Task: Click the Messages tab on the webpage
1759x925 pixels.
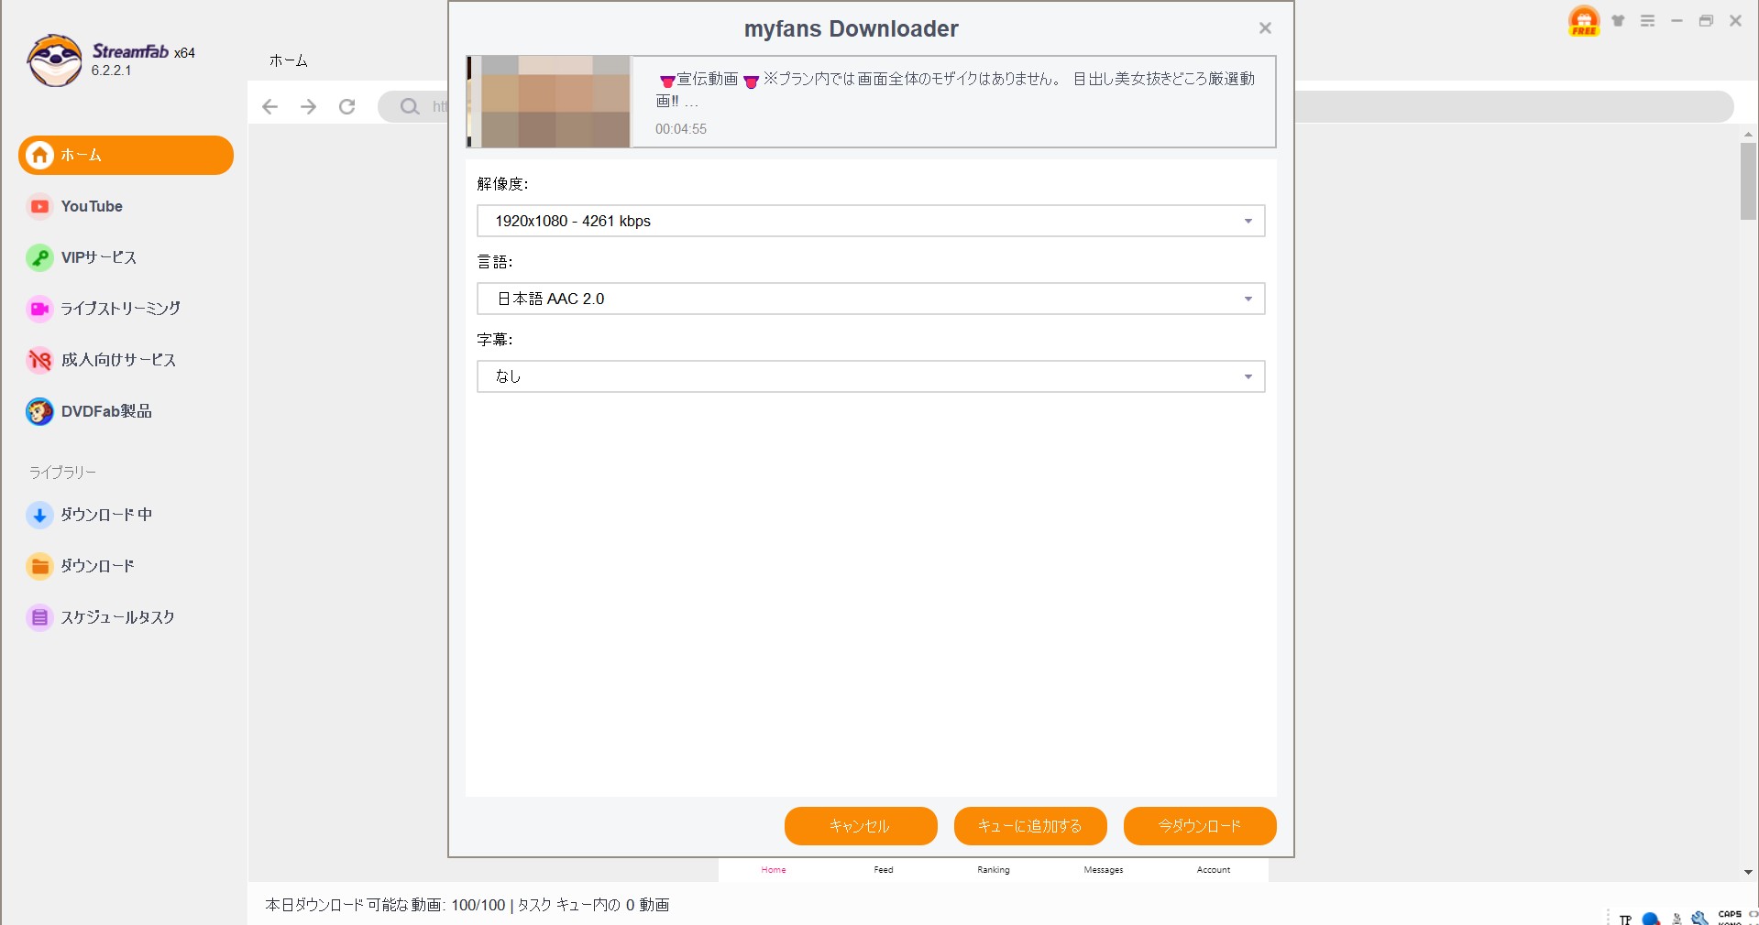Action: [x=1104, y=870]
